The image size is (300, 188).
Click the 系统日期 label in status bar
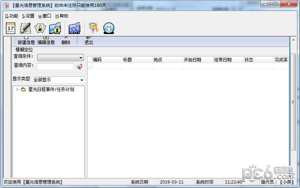[139, 182]
